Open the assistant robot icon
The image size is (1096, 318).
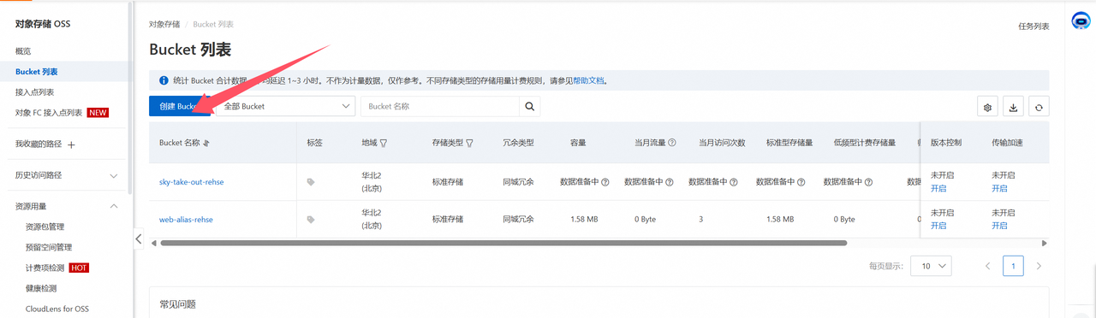pos(1081,21)
